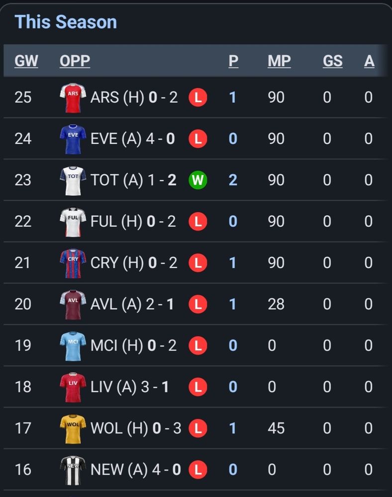Select the Tottenham white jersey icon

click(x=73, y=180)
